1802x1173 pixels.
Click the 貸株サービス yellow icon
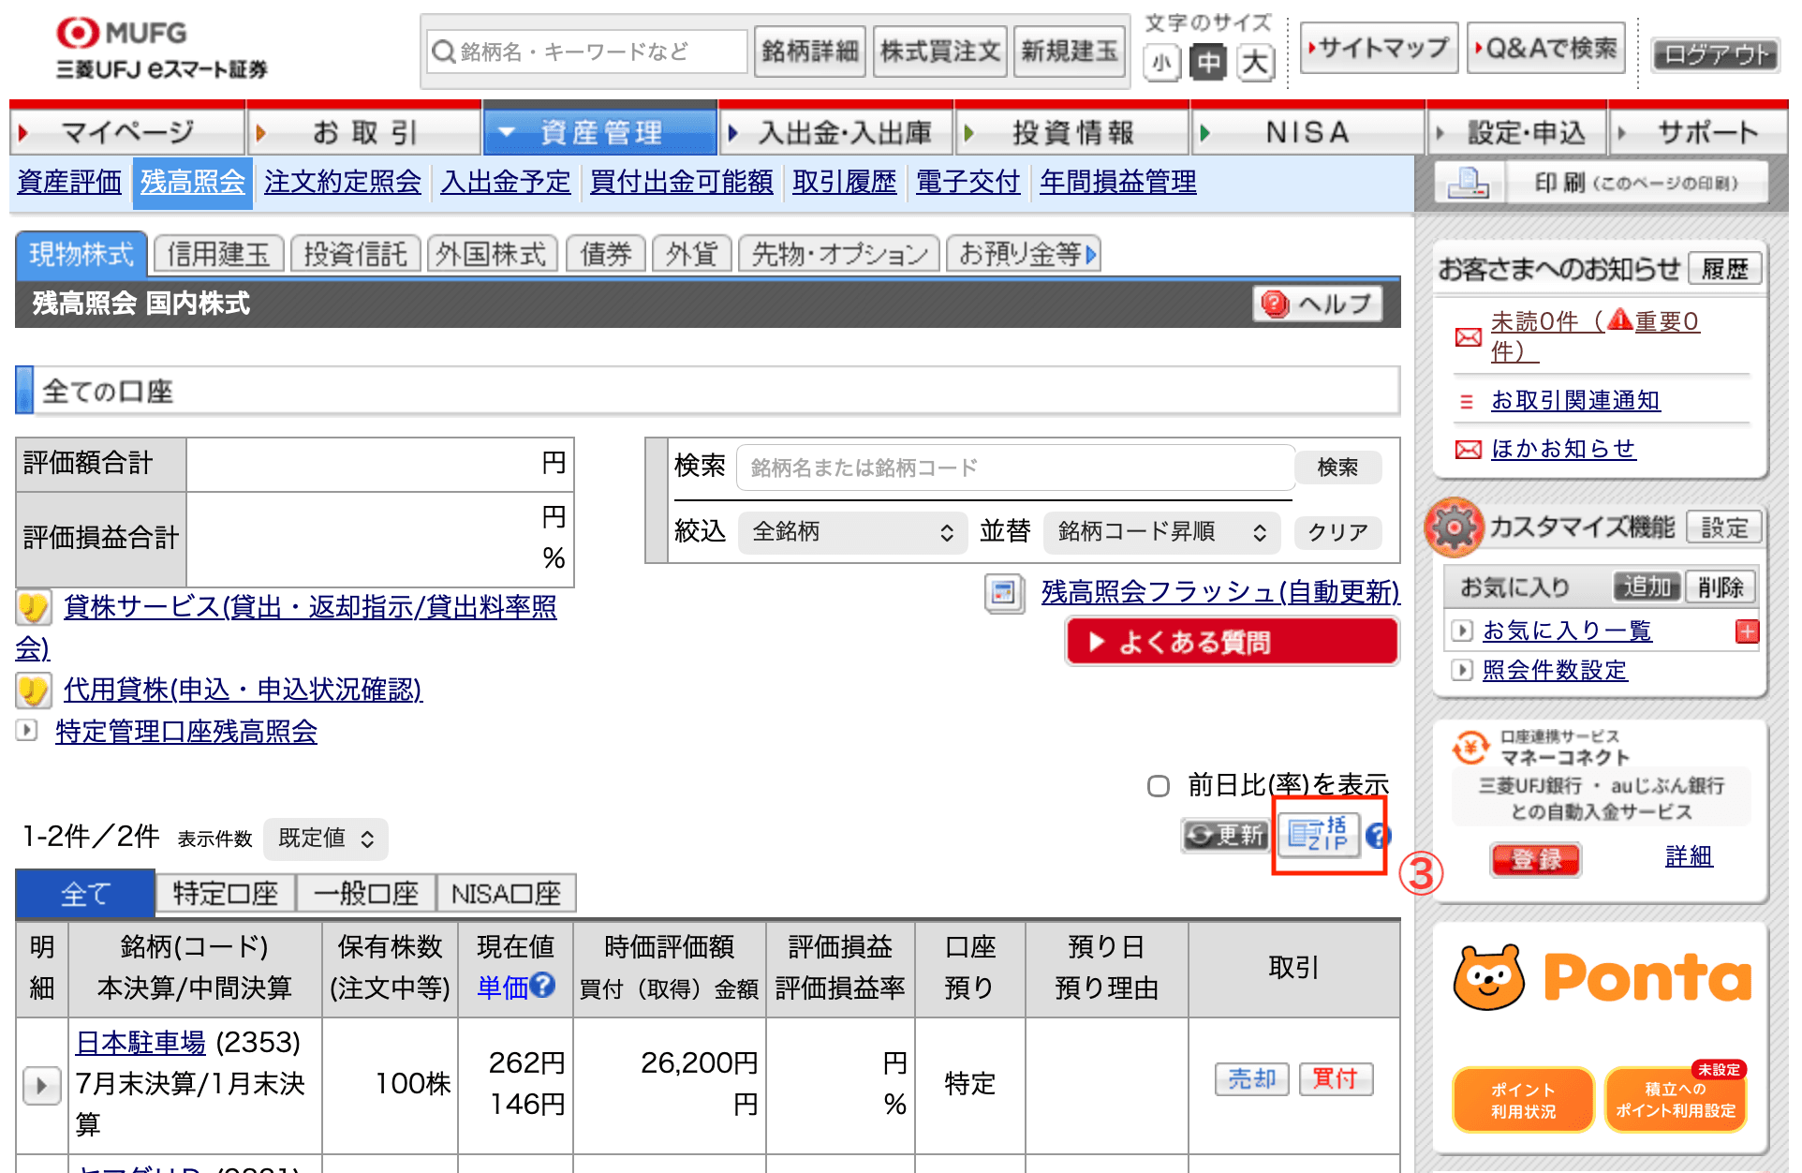33,608
